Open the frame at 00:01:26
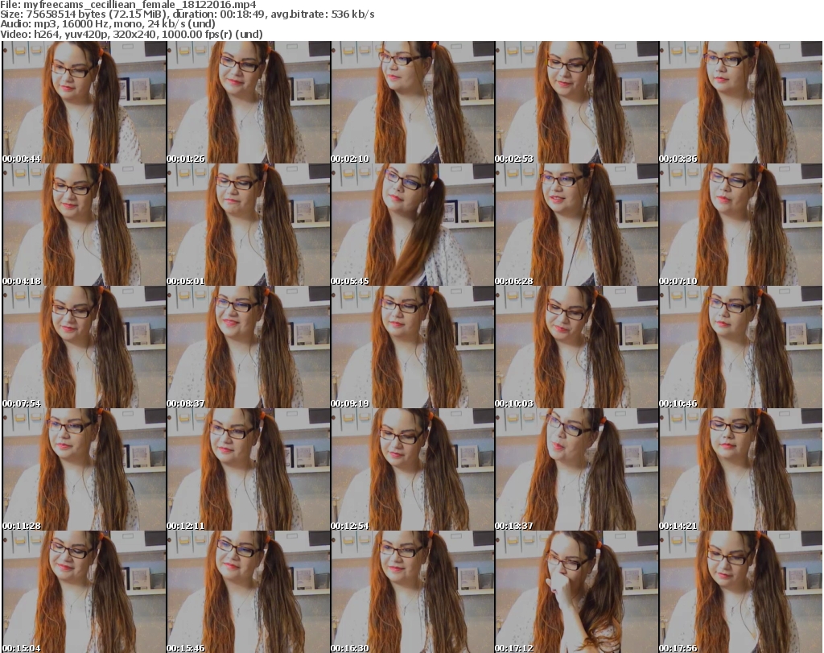 [x=248, y=102]
